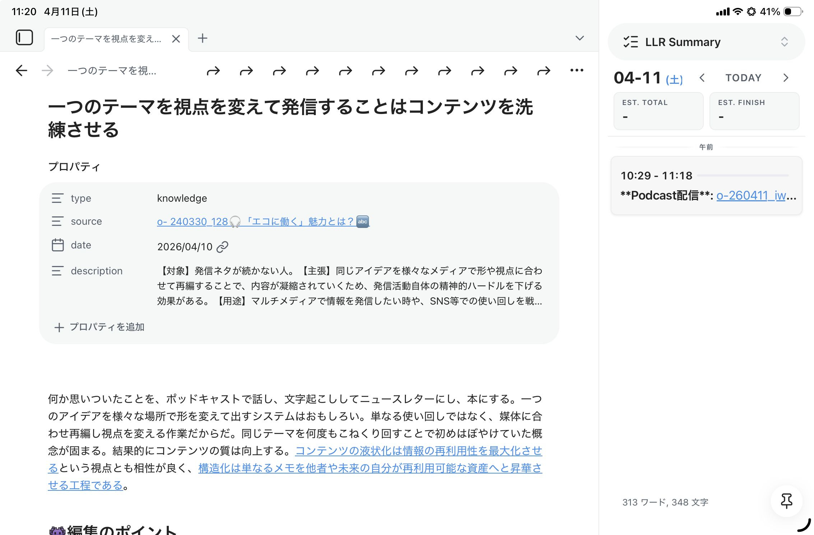
Task: Open a new tab with plus icon
Action: point(203,38)
